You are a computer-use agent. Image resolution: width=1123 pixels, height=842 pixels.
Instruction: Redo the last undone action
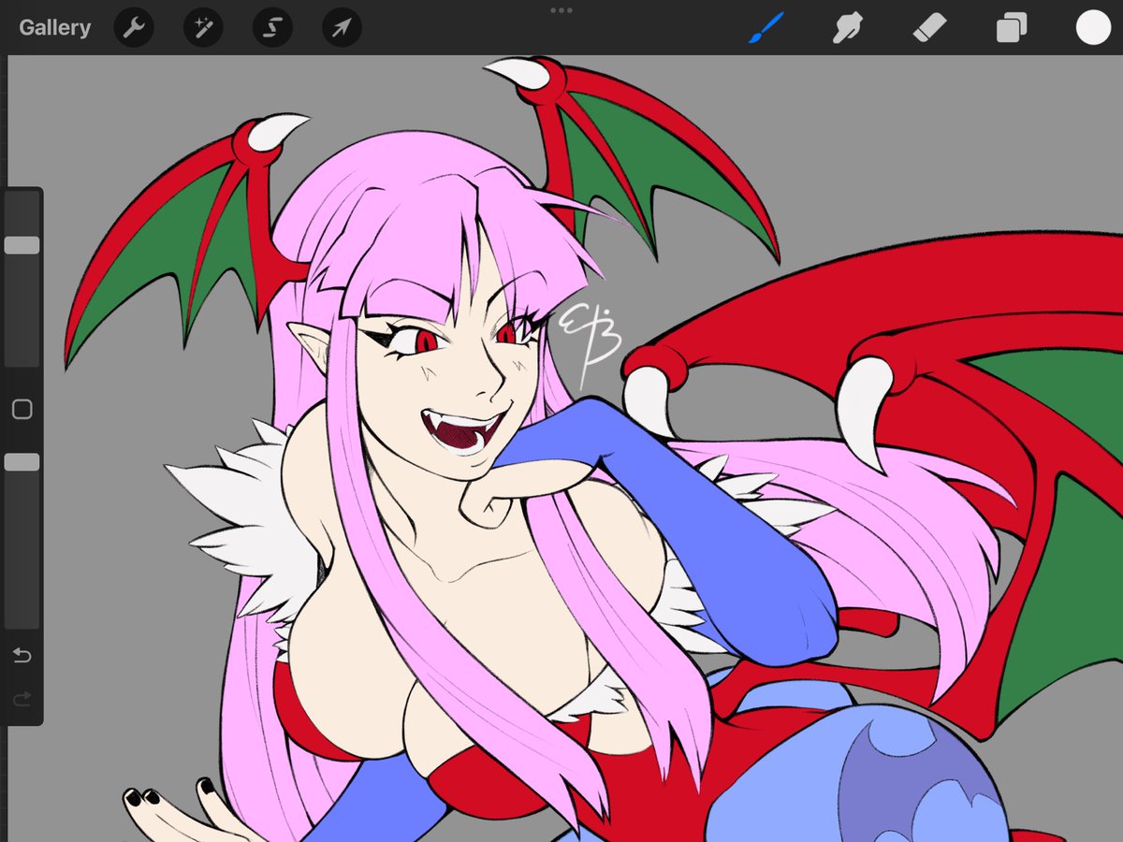(x=22, y=699)
